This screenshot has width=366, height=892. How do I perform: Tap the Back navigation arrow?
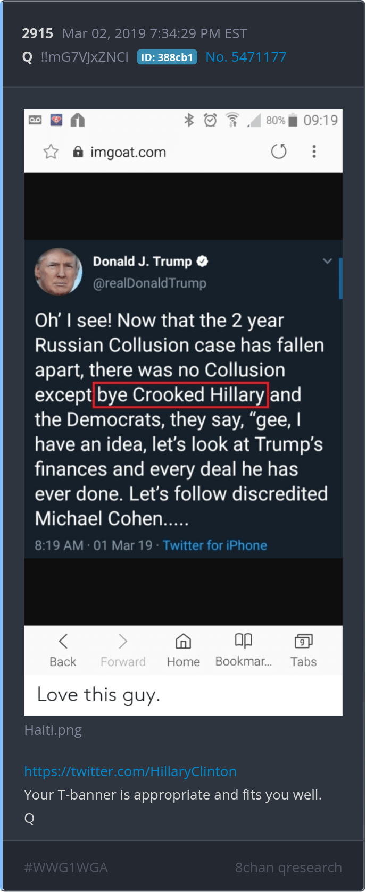click(63, 642)
